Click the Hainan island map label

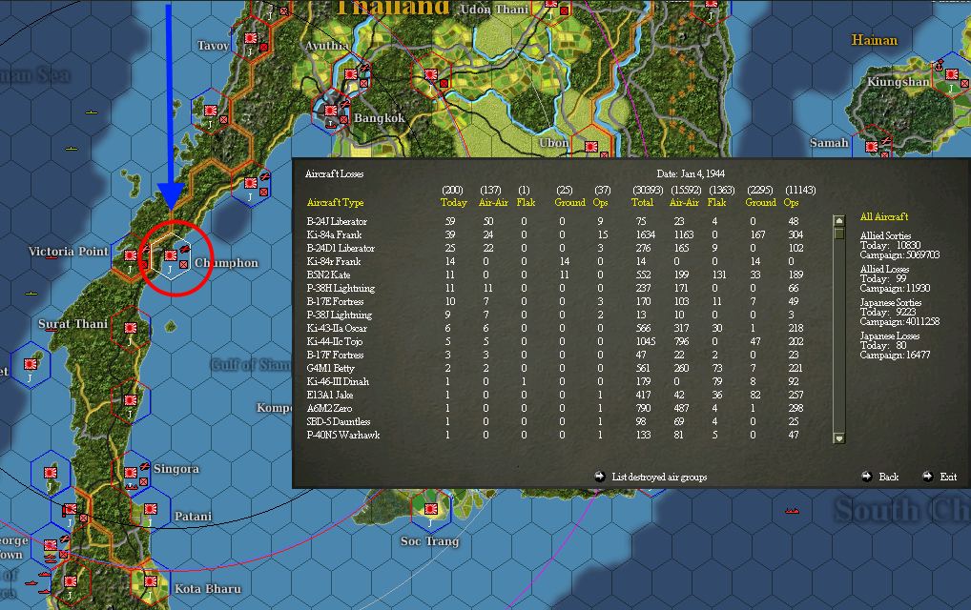pos(875,40)
